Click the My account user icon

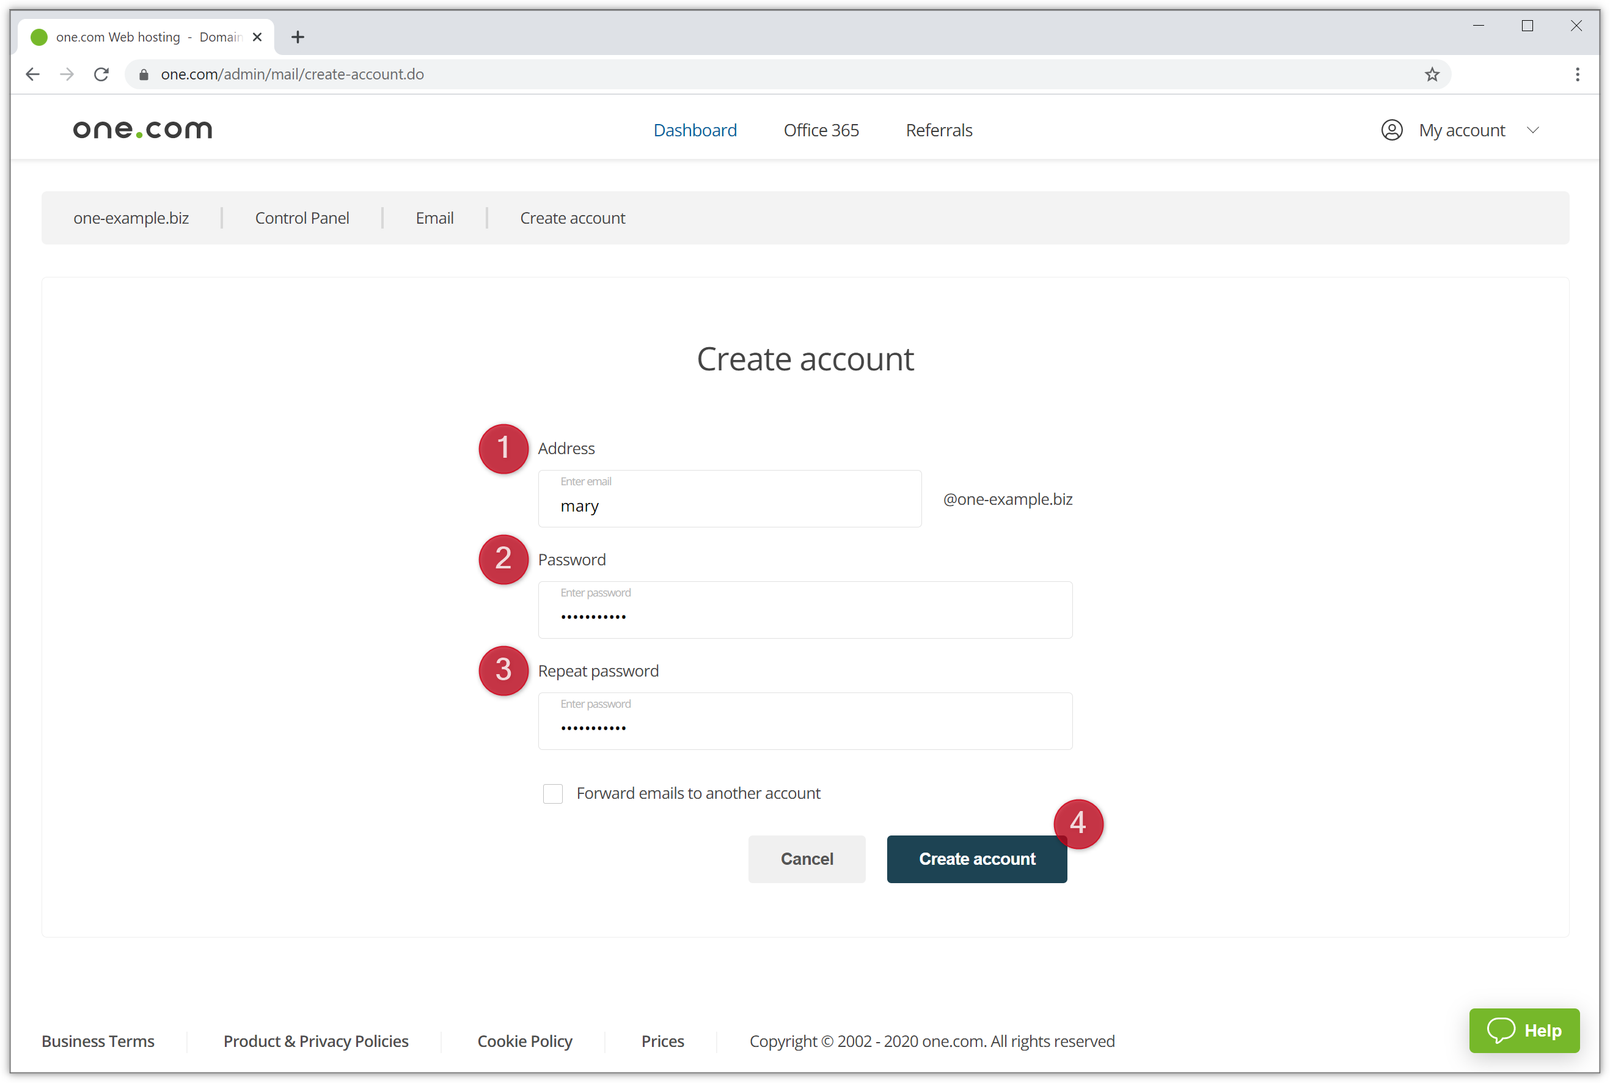1392,130
